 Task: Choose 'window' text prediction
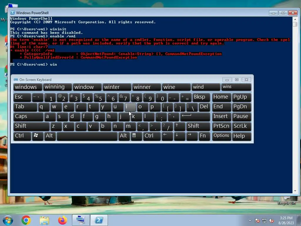pyautogui.click(x=87, y=87)
